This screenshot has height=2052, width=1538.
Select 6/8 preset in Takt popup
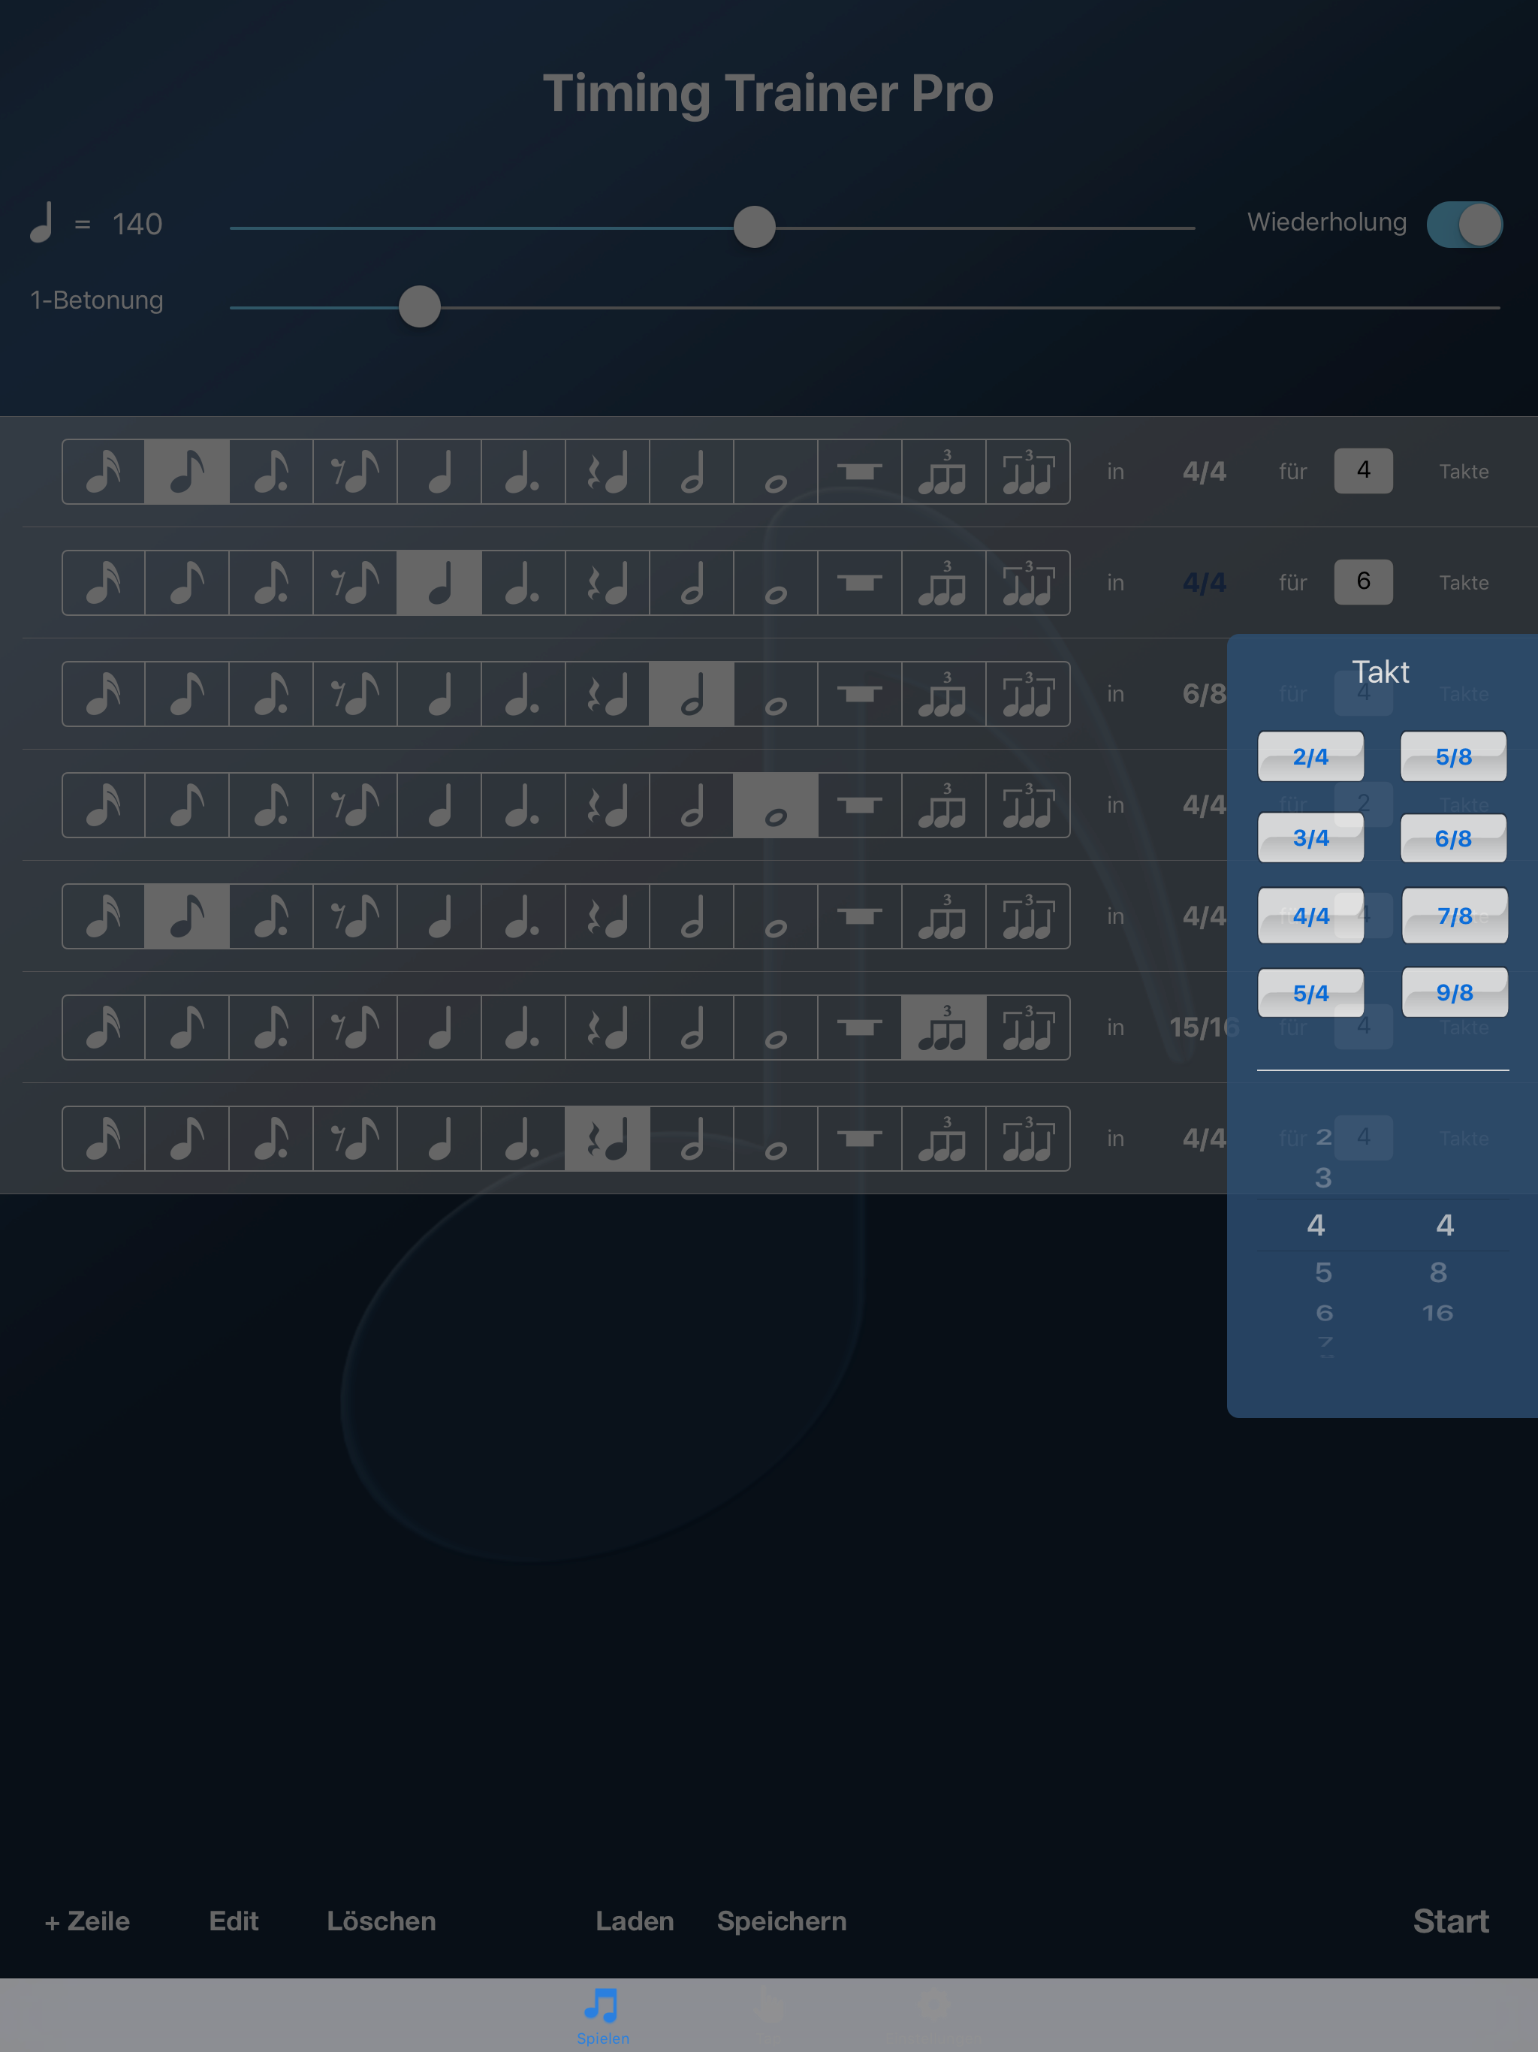click(1452, 839)
